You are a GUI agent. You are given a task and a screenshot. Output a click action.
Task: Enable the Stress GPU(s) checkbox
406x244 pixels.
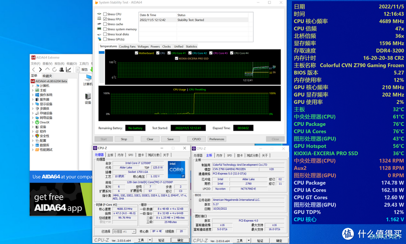tap(105, 39)
